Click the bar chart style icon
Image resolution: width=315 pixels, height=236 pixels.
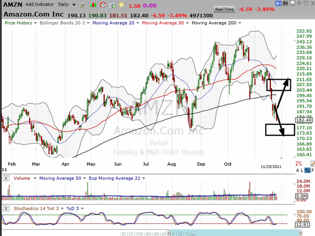(93, 5)
